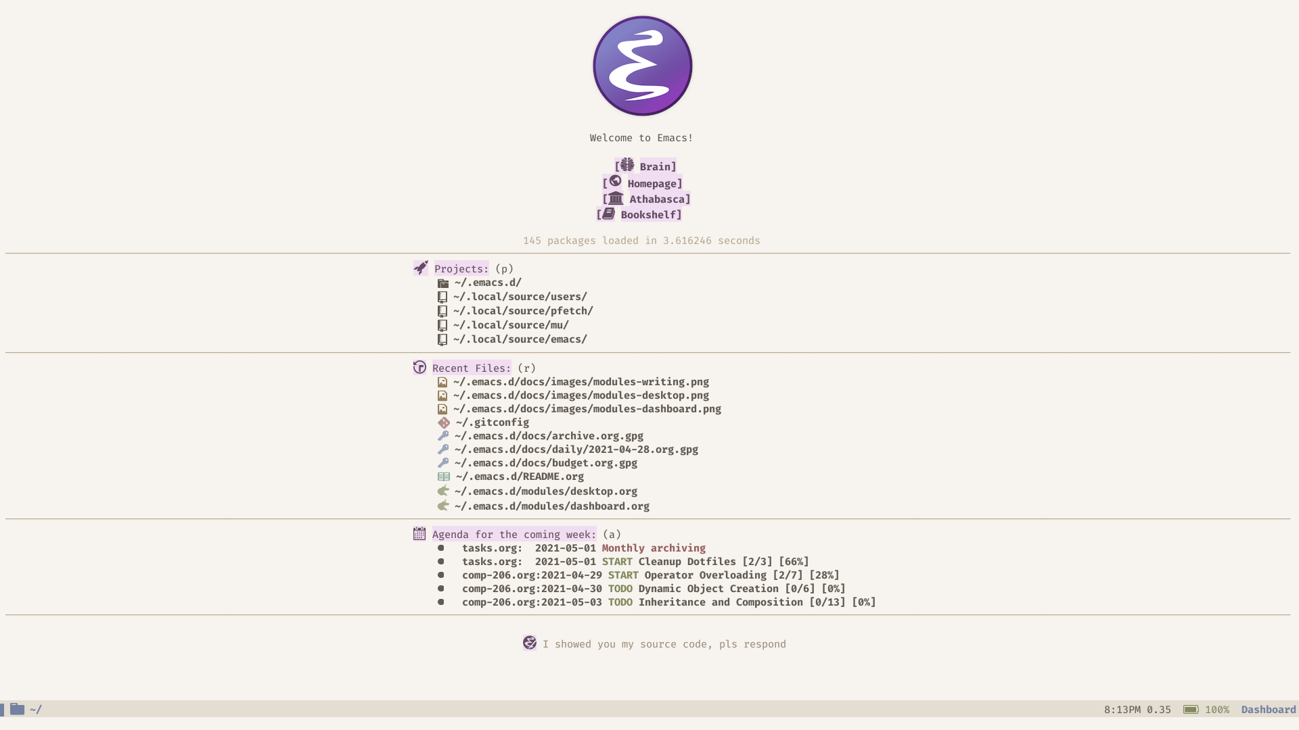Open the Emacs dashboard module file
The image size is (1299, 730).
point(551,506)
